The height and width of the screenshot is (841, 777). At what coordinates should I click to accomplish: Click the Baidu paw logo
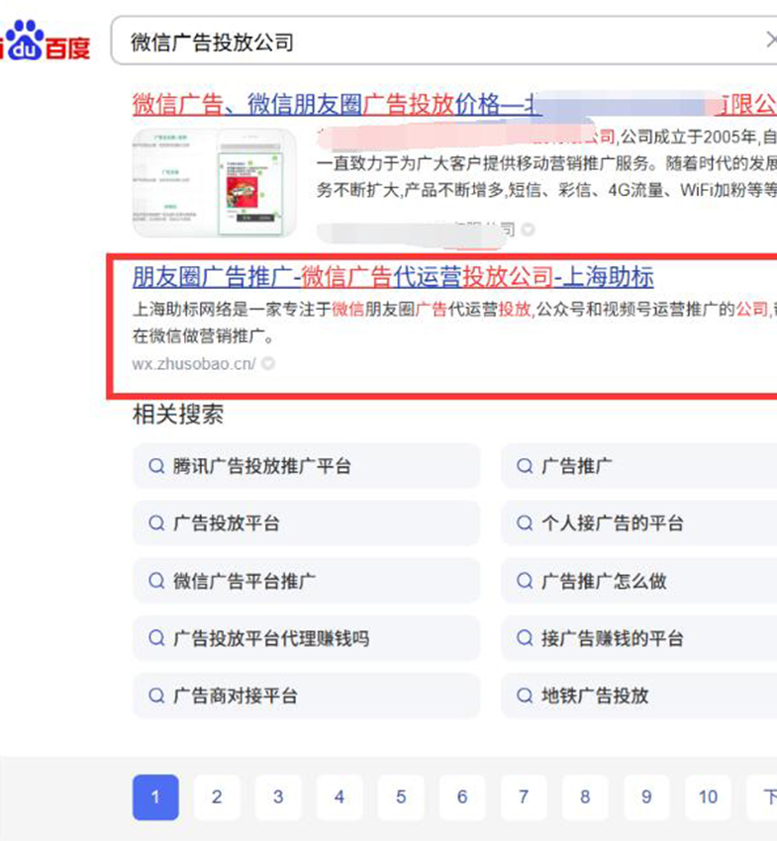pyautogui.click(x=23, y=40)
